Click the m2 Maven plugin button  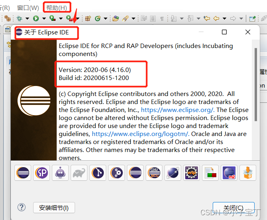pos(229,173)
